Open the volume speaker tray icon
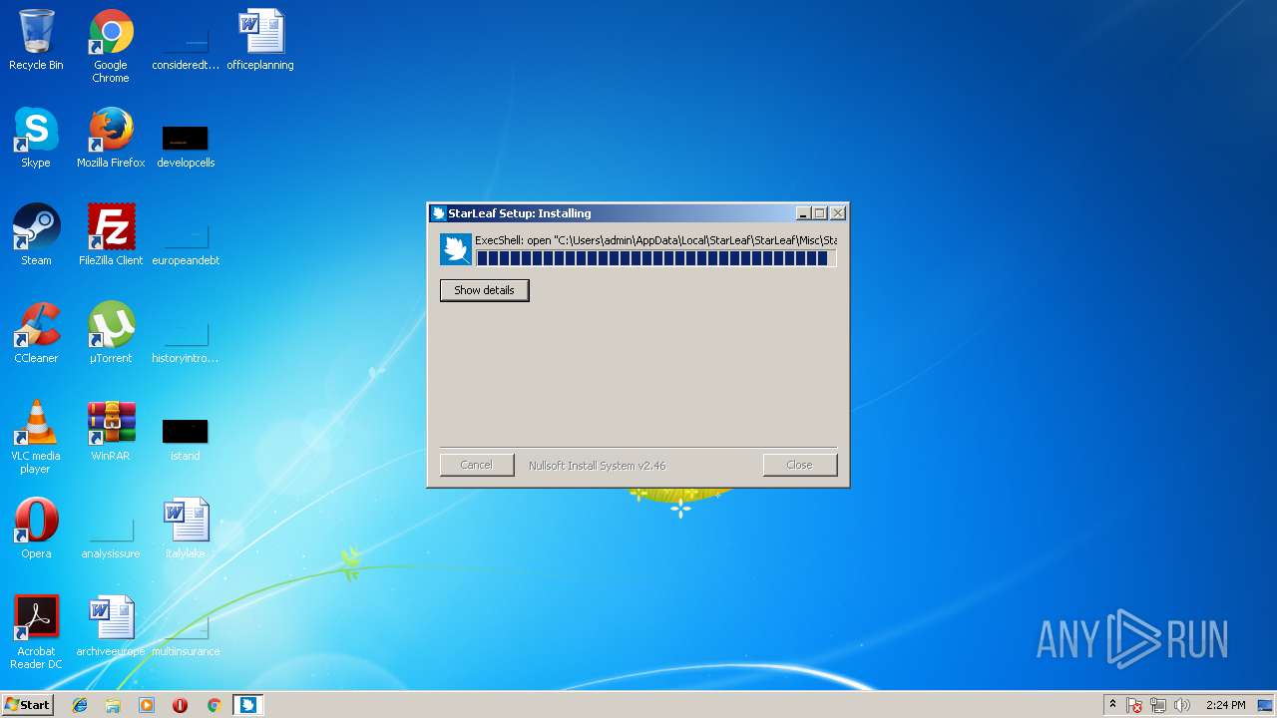Viewport: 1277px width, 718px height. pos(1182,705)
